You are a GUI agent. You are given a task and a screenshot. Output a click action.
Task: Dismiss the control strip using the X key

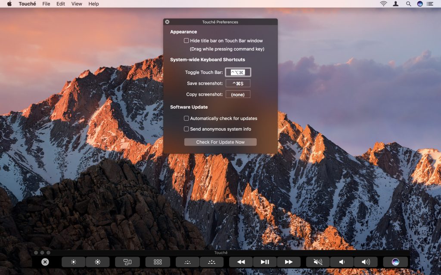pyautogui.click(x=45, y=262)
